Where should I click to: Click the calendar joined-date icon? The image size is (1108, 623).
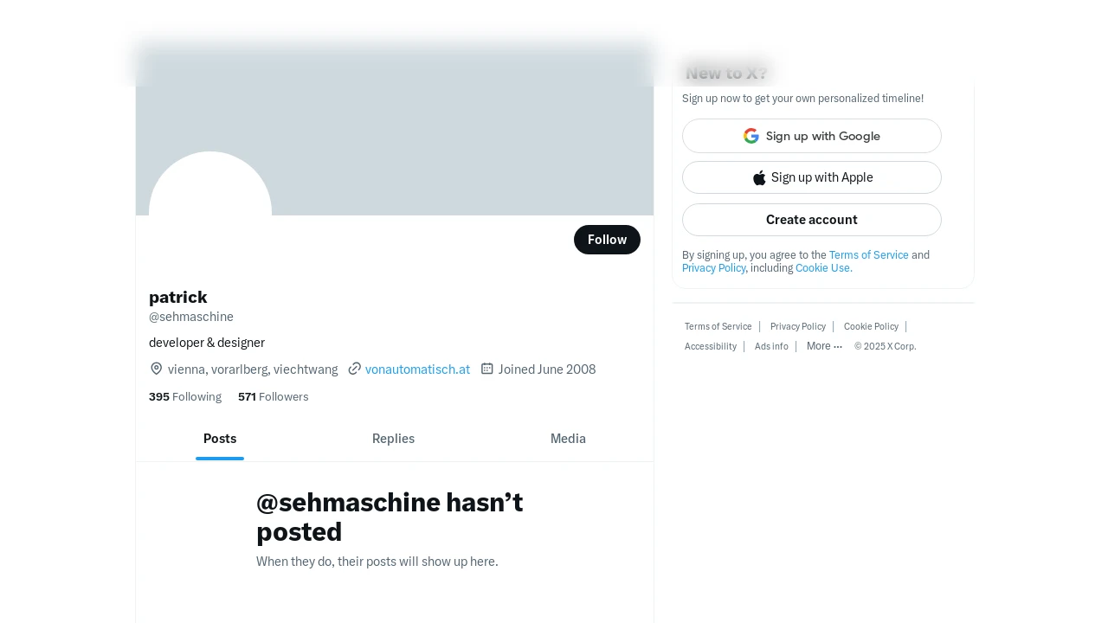[x=487, y=369]
